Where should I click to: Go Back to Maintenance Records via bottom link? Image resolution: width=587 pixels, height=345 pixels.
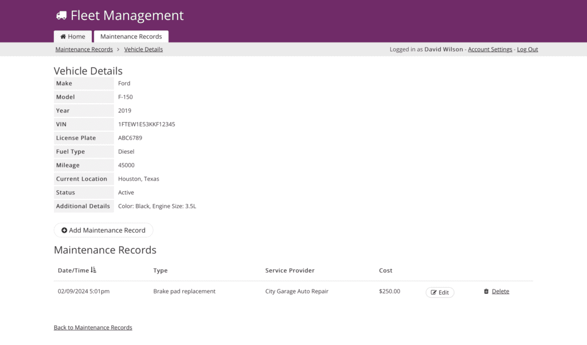(93, 328)
